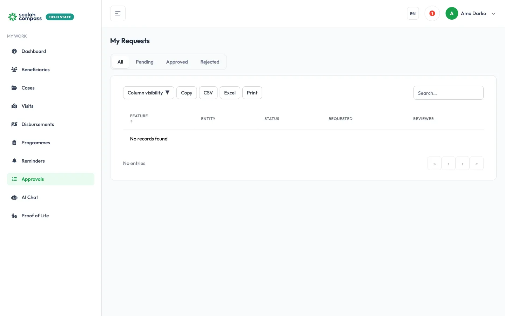Expand user menu chevron beside Ama Darko
This screenshot has width=505, height=316.
click(493, 14)
